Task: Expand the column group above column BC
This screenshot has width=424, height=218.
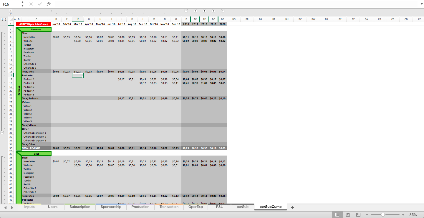Action: (213, 11)
